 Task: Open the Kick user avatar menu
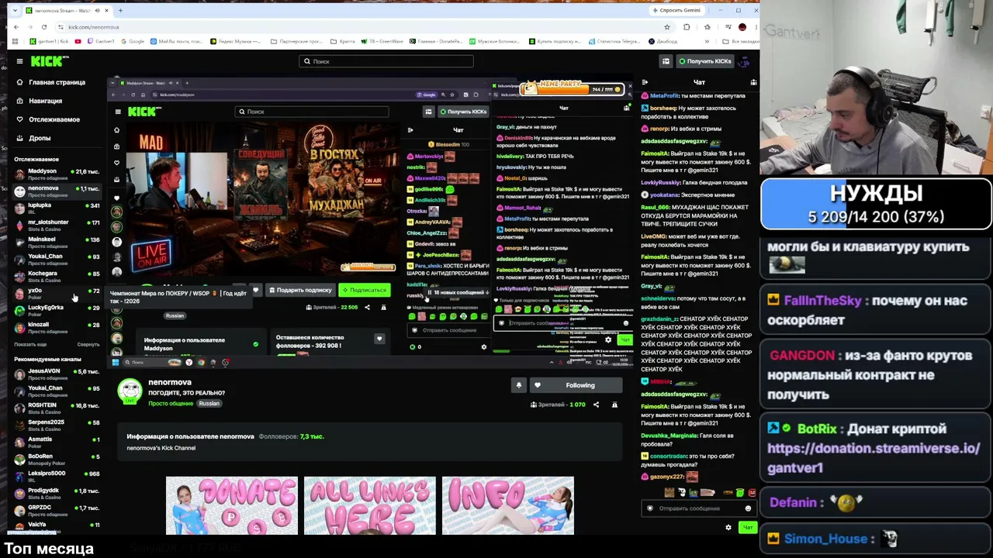pyautogui.click(x=745, y=61)
